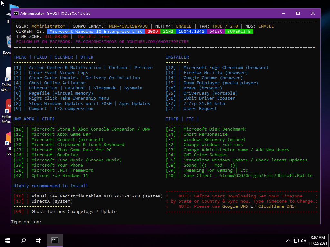Click the Command Prompt taskbar icon
This screenshot has height=247, width=330.
pos(55,240)
